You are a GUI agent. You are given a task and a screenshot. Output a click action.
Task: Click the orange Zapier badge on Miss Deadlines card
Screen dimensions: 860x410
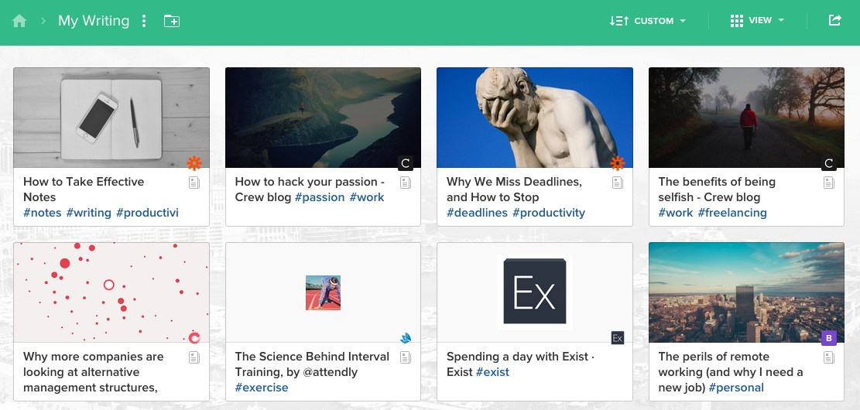pyautogui.click(x=617, y=162)
